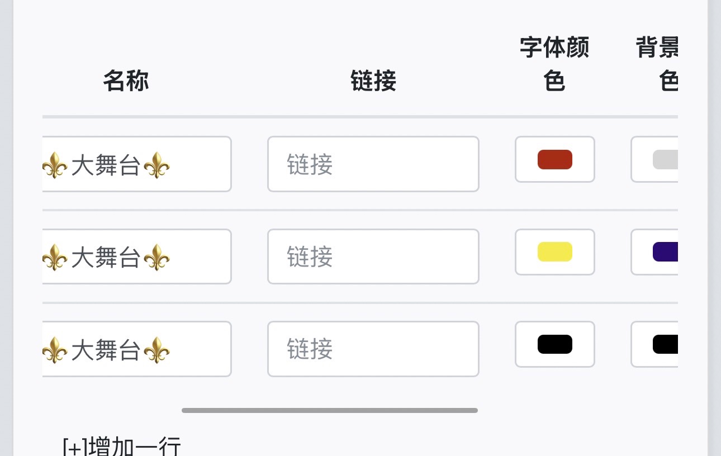
Task: Open the yellow font color picker
Action: (x=554, y=252)
